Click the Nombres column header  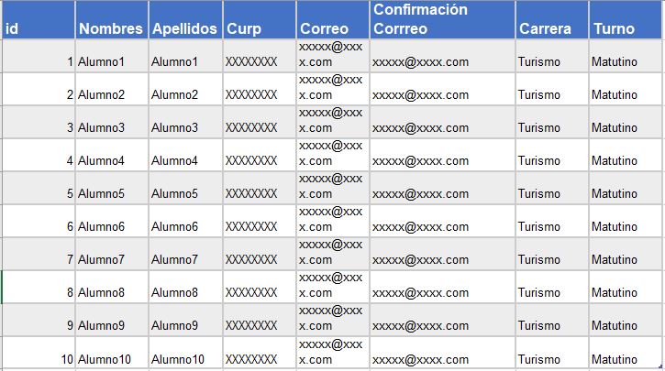[x=111, y=28]
